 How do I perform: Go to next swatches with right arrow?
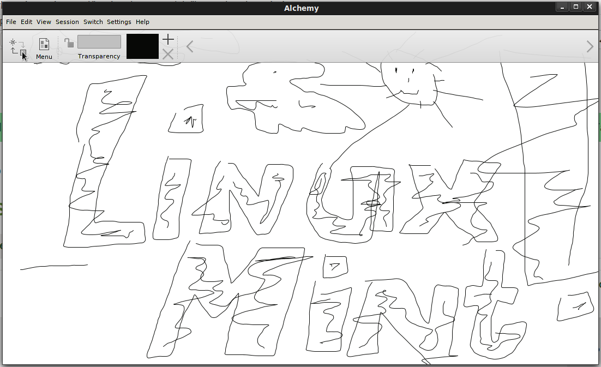coord(590,47)
